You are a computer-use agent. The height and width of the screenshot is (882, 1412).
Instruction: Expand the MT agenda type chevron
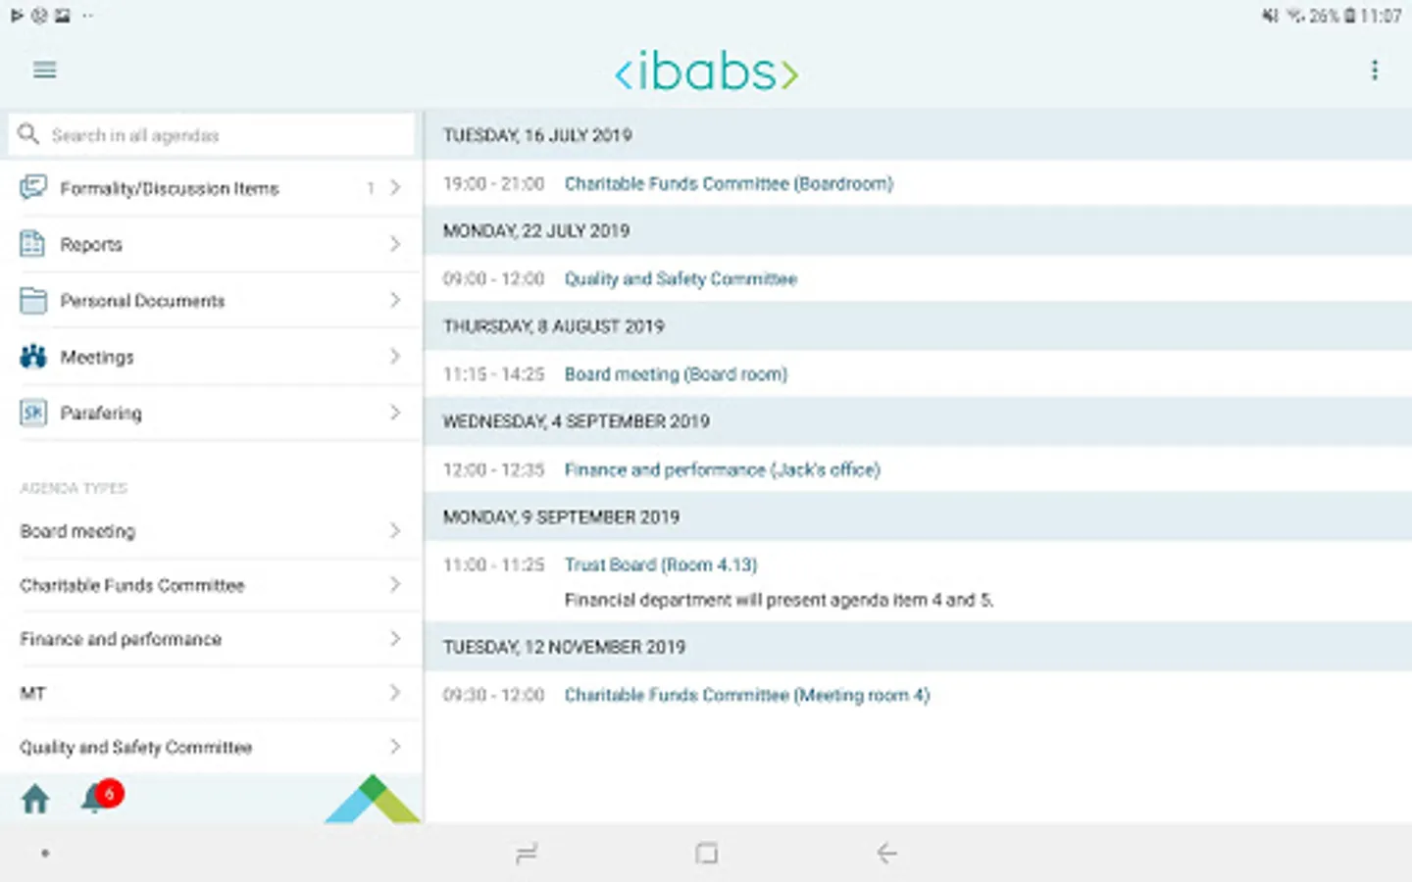(x=395, y=693)
